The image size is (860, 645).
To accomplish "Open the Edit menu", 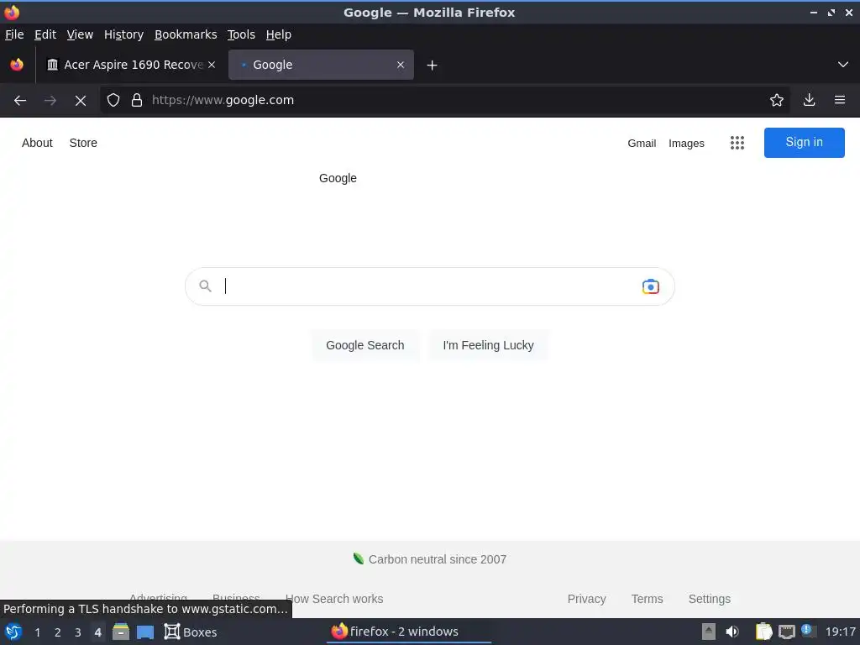I will 45,34.
